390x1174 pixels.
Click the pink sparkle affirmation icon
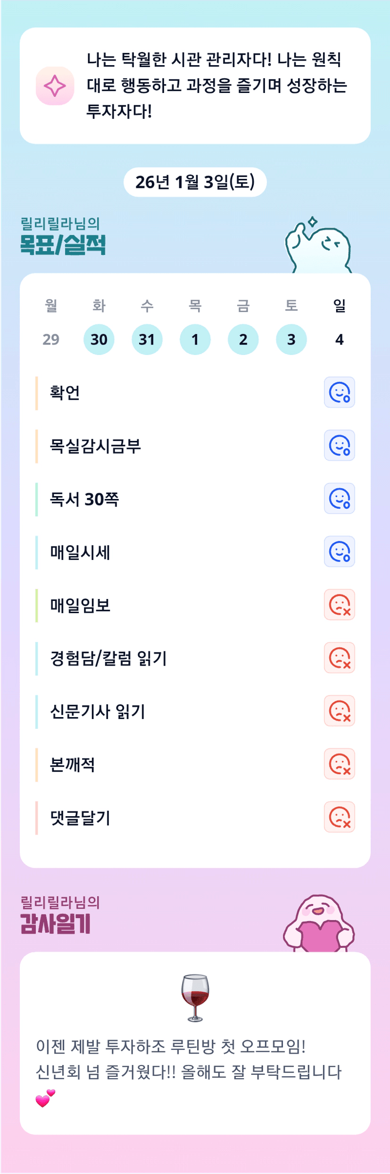(55, 86)
